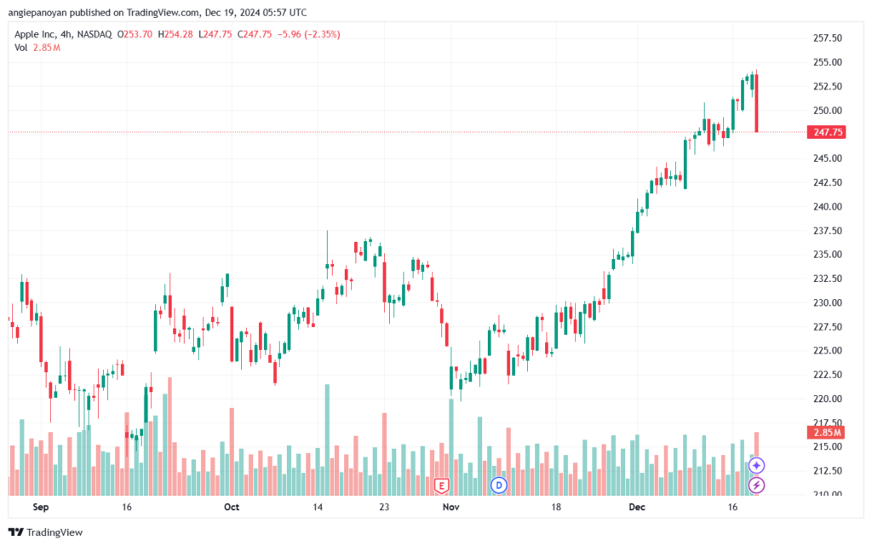Click the 255.00 price axis label

828,62
